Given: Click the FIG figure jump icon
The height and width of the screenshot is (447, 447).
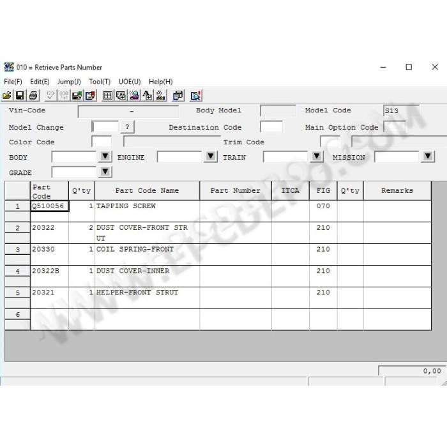Looking at the screenshot, I should tap(121, 96).
